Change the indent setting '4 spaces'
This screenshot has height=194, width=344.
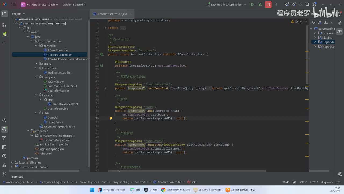[327, 182]
